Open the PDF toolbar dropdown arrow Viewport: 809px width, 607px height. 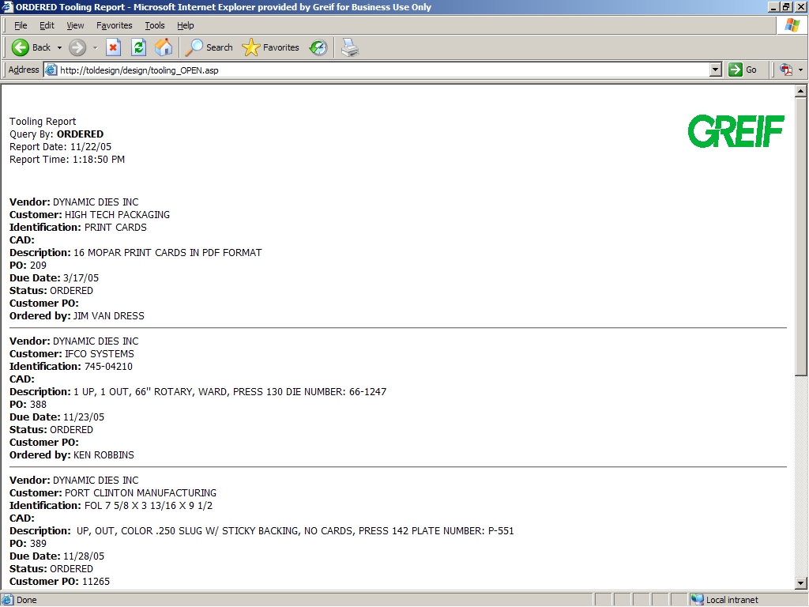coord(800,70)
